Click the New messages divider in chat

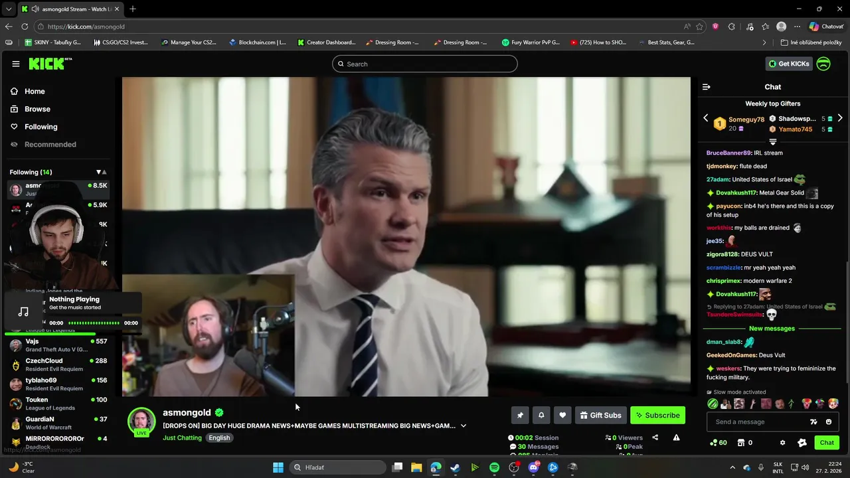[x=772, y=329]
